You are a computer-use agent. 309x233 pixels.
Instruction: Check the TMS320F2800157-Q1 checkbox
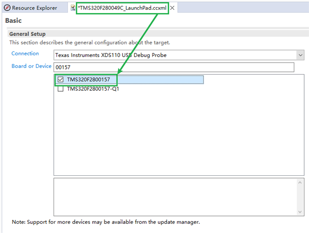(60, 89)
